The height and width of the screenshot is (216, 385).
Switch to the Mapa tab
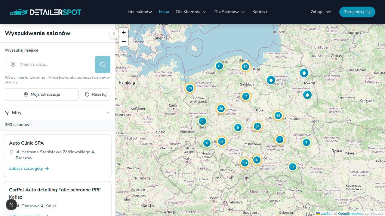(164, 12)
